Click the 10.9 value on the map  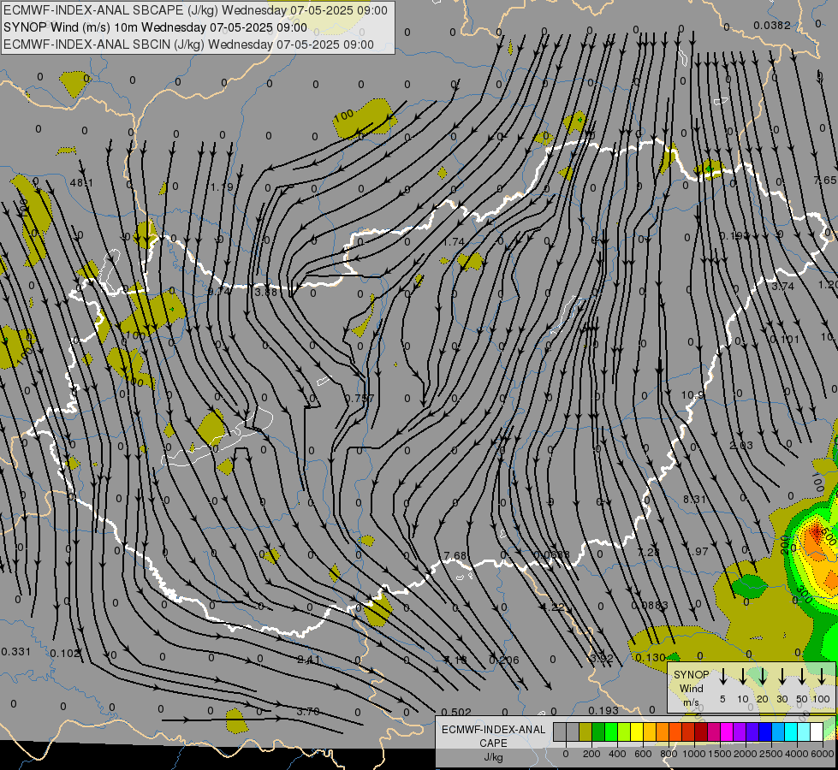(x=692, y=395)
